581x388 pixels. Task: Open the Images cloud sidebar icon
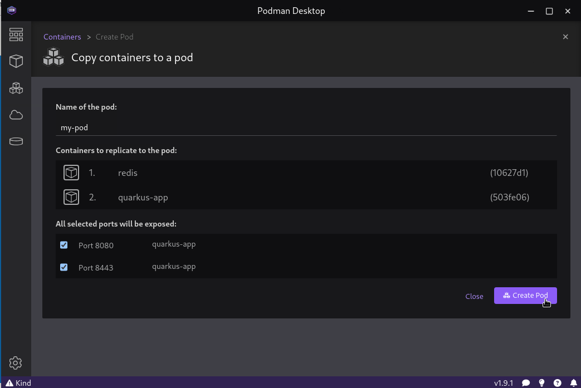[16, 115]
